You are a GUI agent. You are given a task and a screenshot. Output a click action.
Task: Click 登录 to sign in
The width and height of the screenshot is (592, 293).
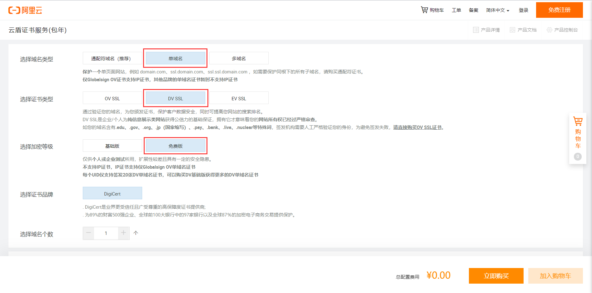click(x=524, y=10)
